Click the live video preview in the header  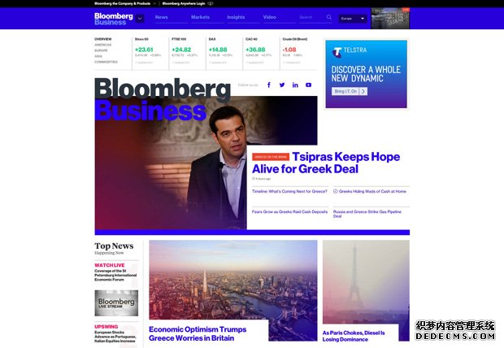(390, 19)
